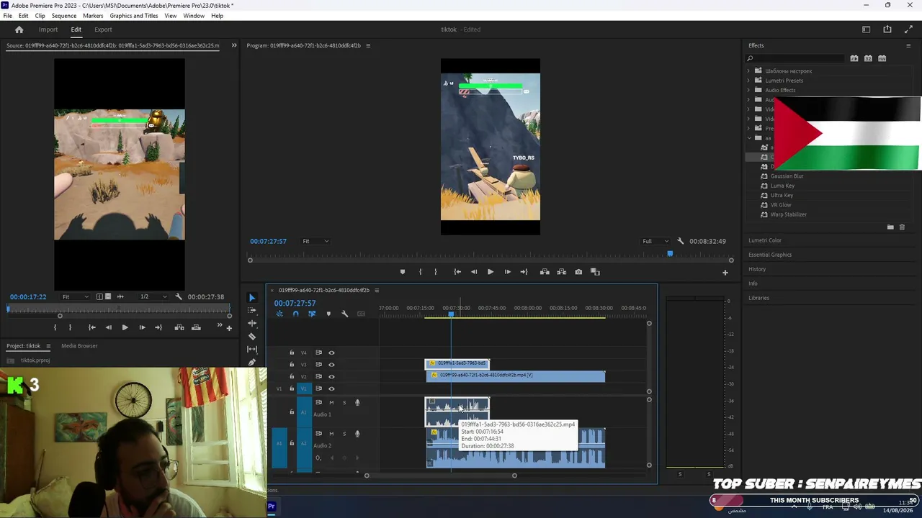The width and height of the screenshot is (922, 518).
Task: Go to In point in Program Monitor
Action: tap(457, 272)
